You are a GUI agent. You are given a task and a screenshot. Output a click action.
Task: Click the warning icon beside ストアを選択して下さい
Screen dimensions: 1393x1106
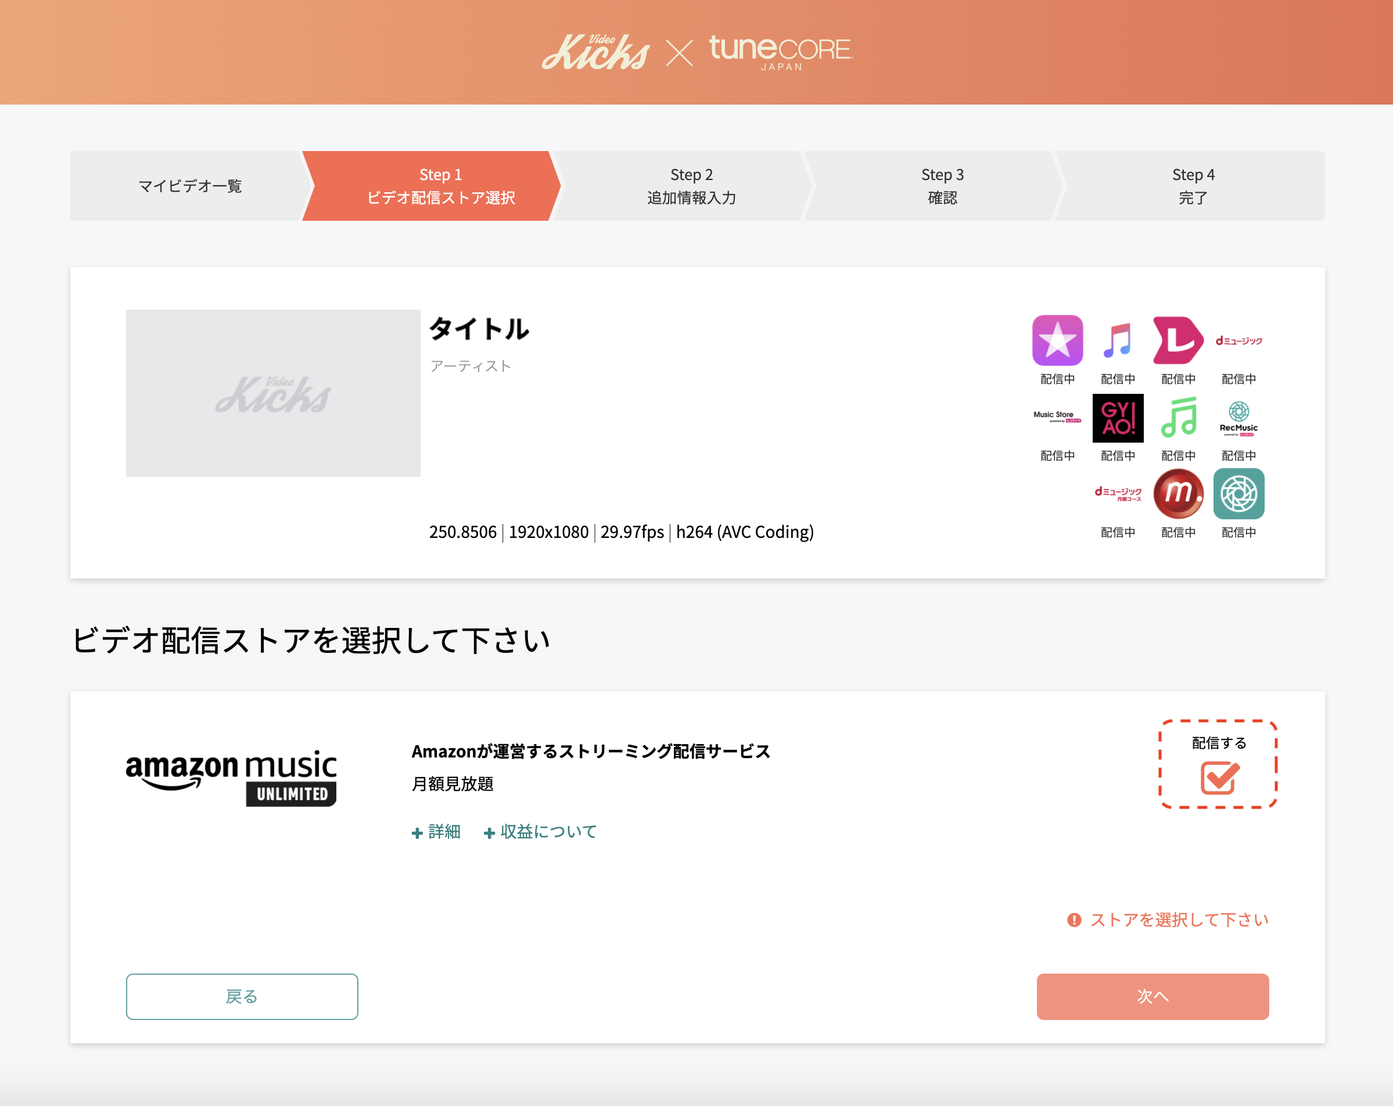(1074, 920)
